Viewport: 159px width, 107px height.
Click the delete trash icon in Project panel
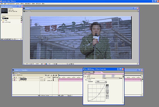(9, 39)
